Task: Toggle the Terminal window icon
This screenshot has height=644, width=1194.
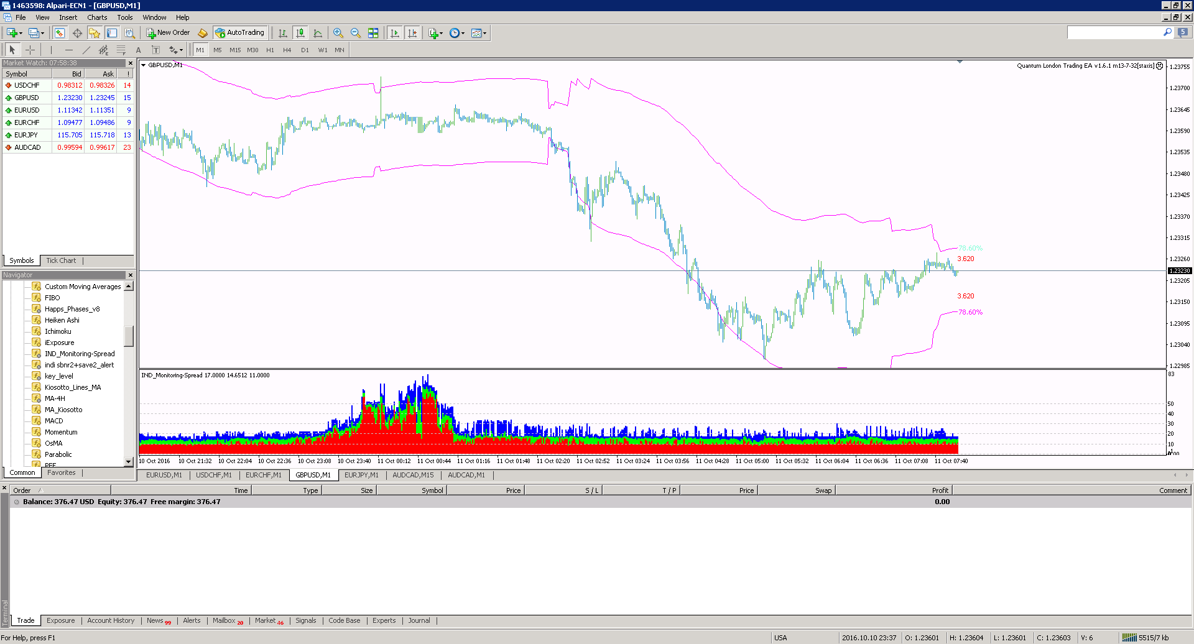Action: [112, 33]
